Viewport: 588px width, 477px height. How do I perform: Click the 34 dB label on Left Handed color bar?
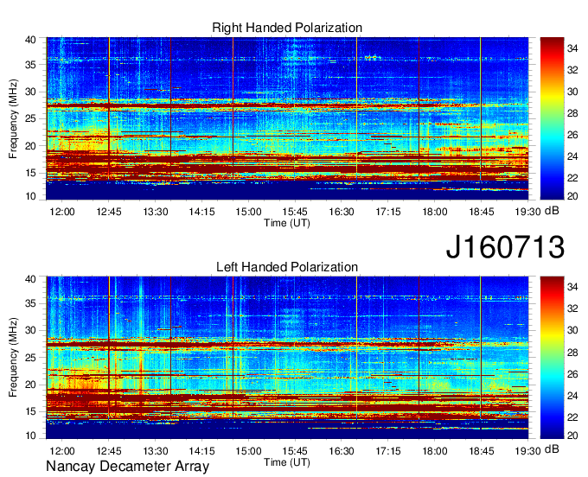coord(572,288)
